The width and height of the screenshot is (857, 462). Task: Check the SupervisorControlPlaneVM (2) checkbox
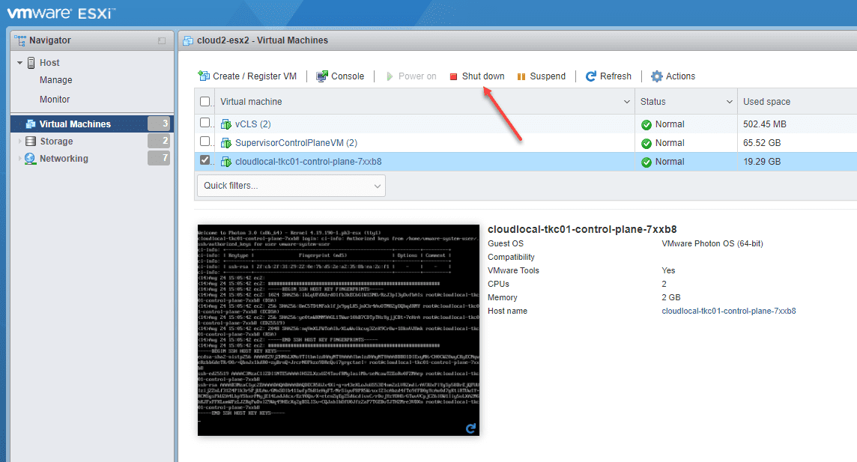click(x=205, y=142)
